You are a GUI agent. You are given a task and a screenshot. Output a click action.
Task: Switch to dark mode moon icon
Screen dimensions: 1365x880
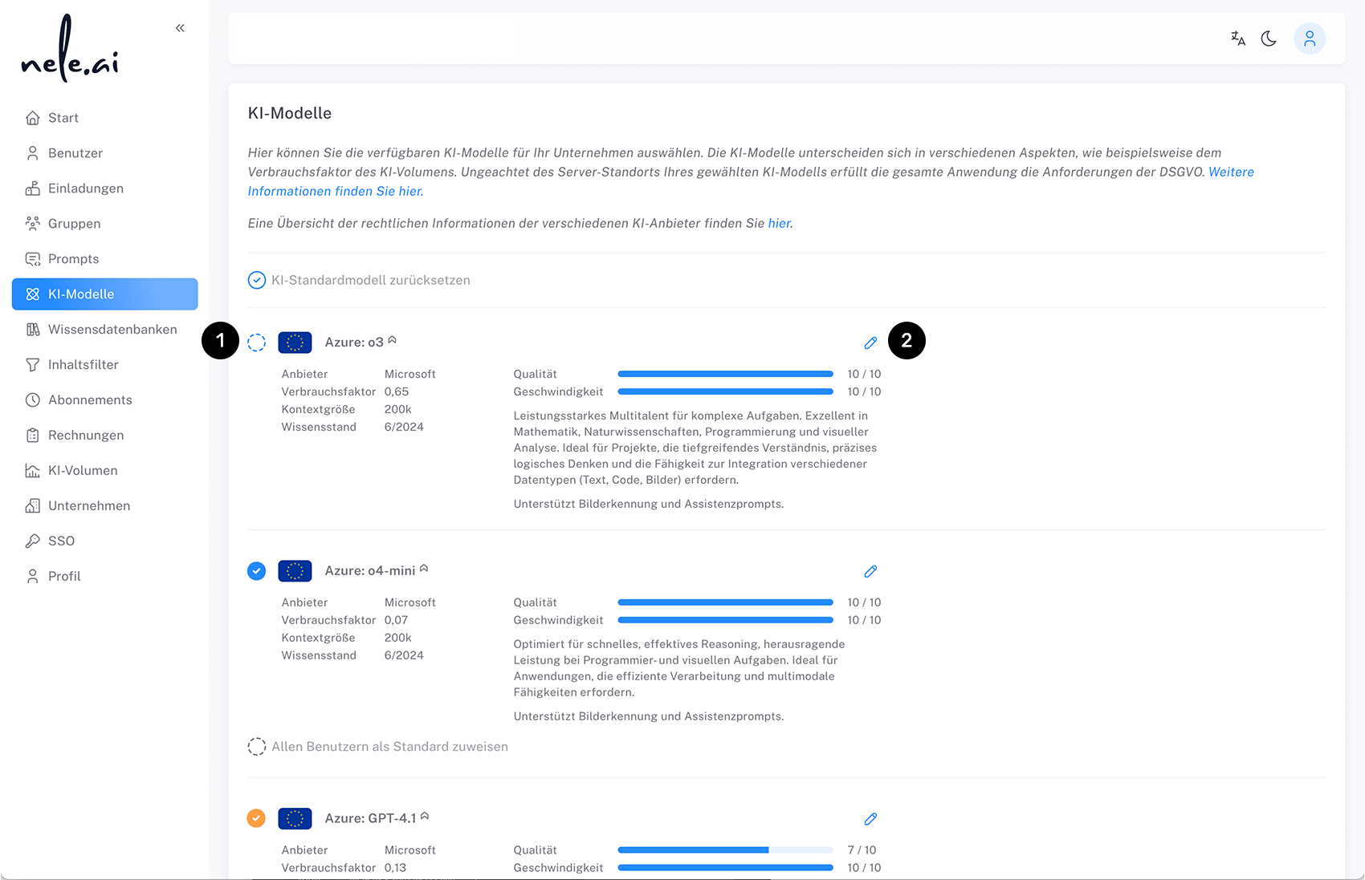coord(1269,39)
